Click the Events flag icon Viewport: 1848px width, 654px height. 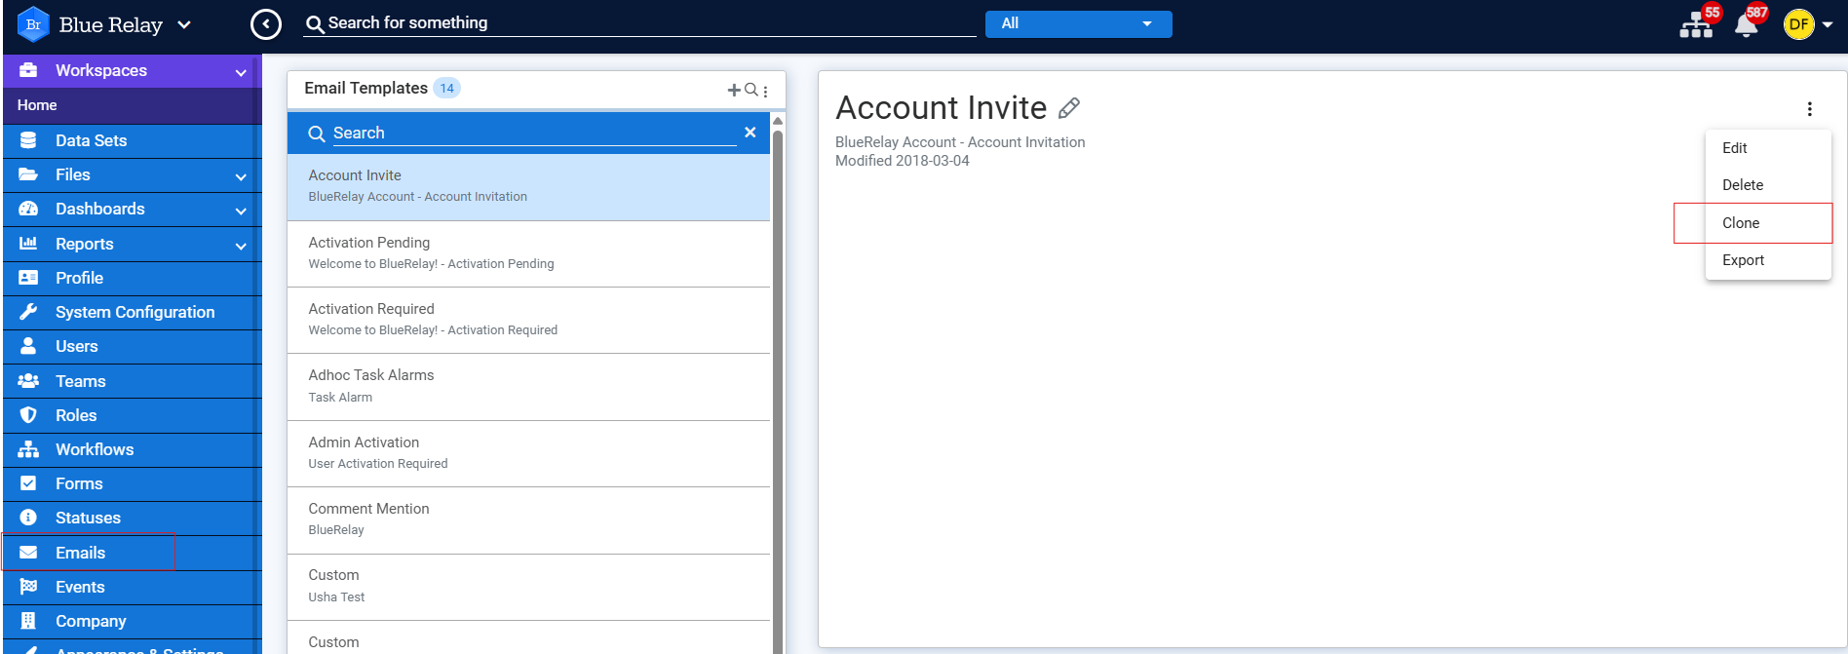pyautogui.click(x=28, y=587)
